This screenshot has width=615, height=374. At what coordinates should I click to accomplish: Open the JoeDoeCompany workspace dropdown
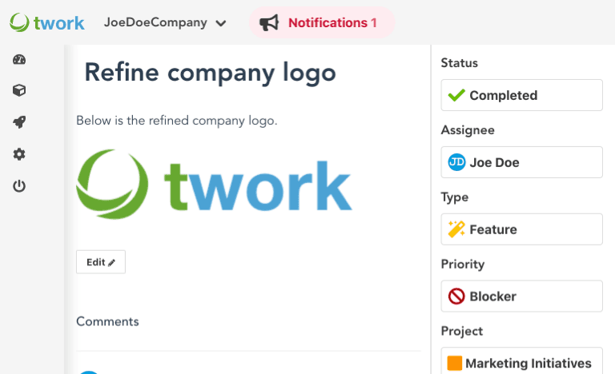[x=165, y=22]
